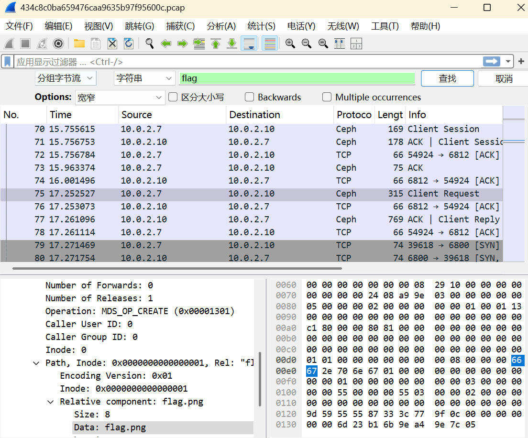Open the 分组字节流 search scope dropdown
Screen dimensions: 528x438
coord(66,78)
